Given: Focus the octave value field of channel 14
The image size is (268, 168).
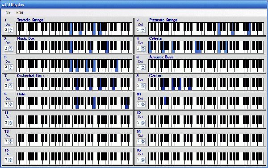Looking at the screenshot, I should (x=139, y=141).
